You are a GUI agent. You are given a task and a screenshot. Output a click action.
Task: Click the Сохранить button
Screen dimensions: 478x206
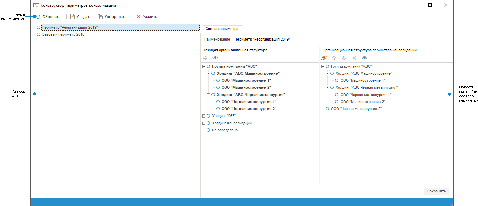436,191
